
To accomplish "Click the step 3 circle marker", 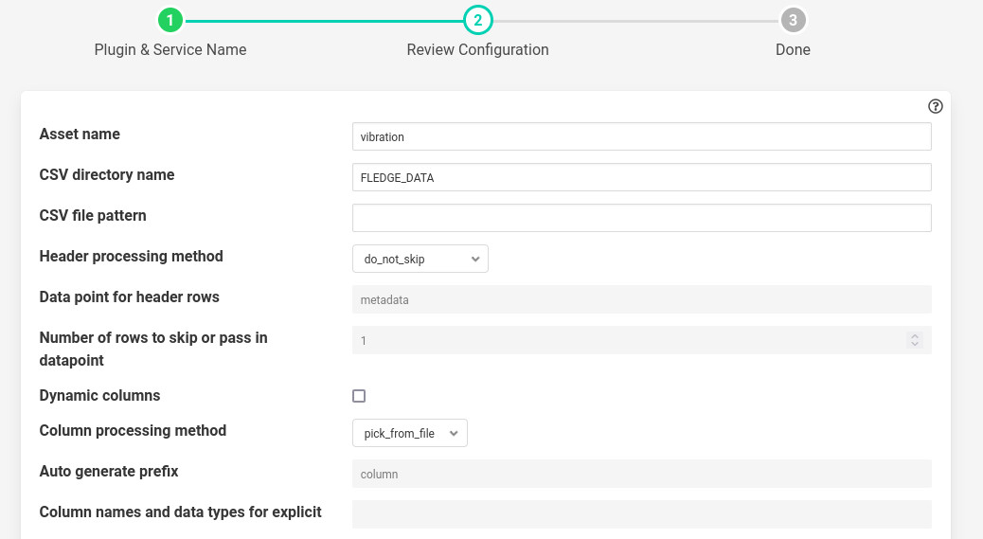I will pos(793,20).
